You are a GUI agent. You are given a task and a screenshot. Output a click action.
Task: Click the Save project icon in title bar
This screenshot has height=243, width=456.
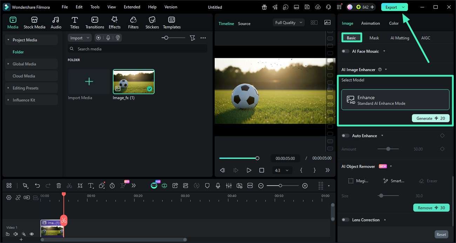point(307,7)
